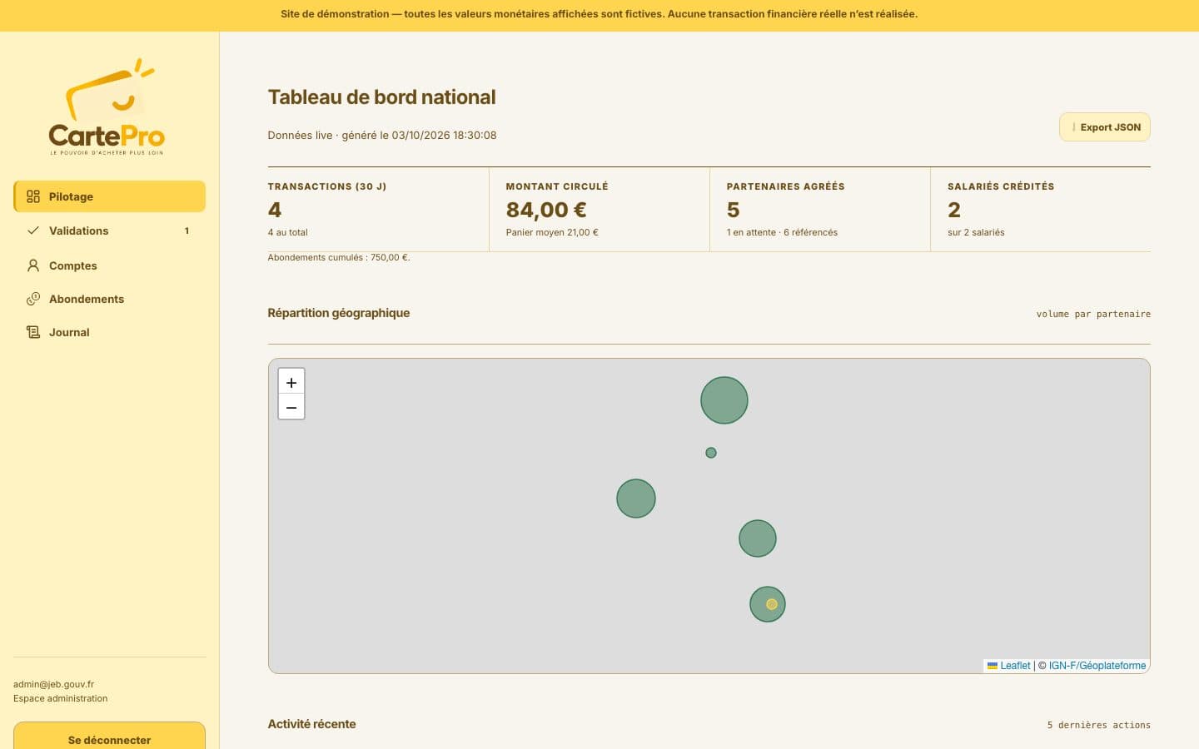Click the Comptes person icon
Image resolution: width=1199 pixels, height=749 pixels.
(33, 265)
